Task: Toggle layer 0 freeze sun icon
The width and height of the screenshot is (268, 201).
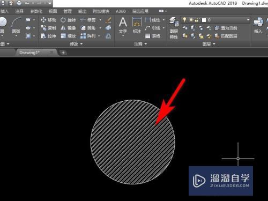Action: (x=191, y=20)
